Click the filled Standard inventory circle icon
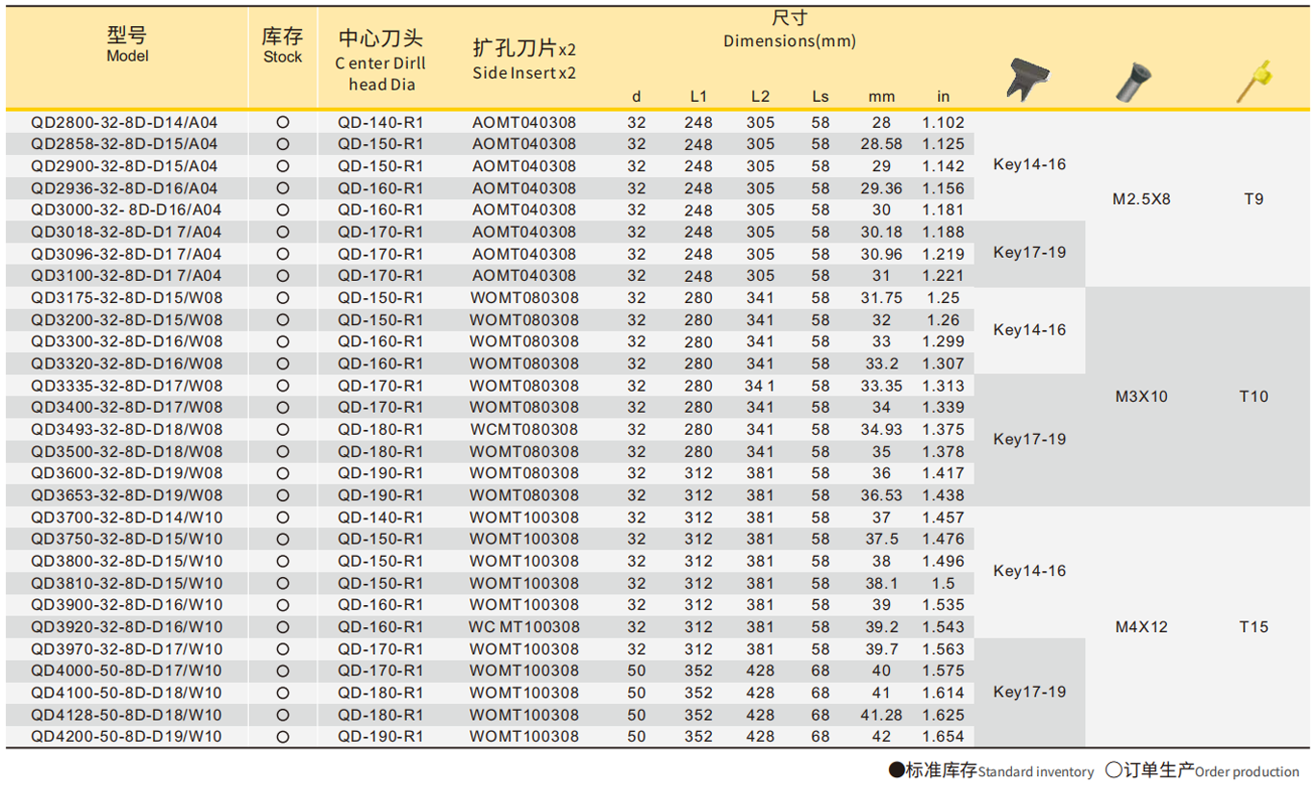Viewport: 1316px width, 807px height. click(895, 771)
